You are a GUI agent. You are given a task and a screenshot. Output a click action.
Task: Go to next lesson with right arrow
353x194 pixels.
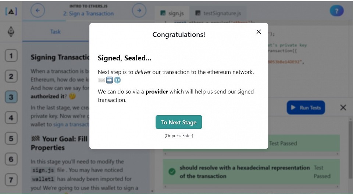click(x=139, y=10)
